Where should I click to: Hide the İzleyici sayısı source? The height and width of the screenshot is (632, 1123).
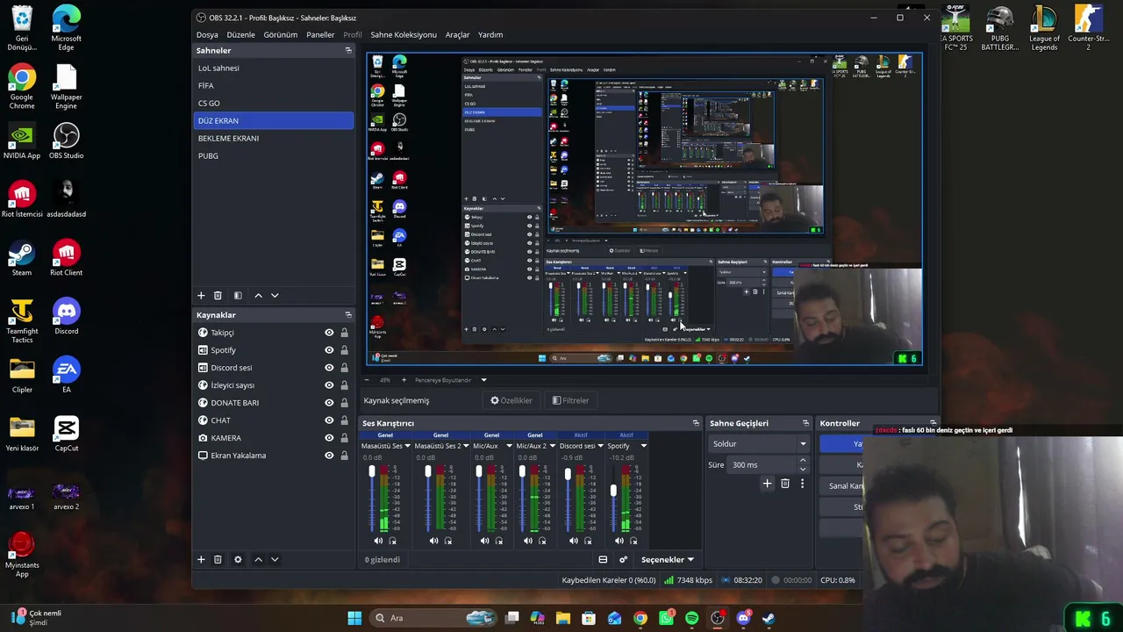pos(329,385)
